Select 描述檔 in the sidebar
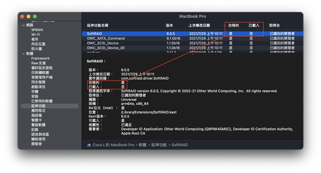321x173 pixels. point(37,115)
